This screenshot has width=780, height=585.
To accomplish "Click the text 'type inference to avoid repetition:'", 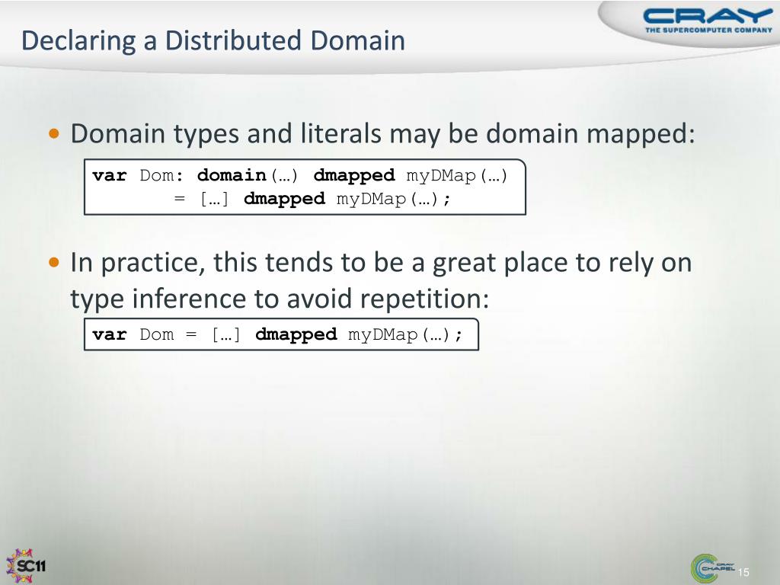I will (280, 299).
